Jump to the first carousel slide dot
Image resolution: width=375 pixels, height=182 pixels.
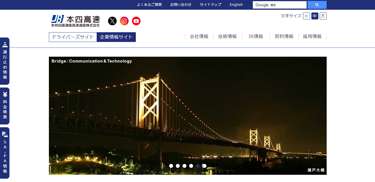[x=171, y=166]
